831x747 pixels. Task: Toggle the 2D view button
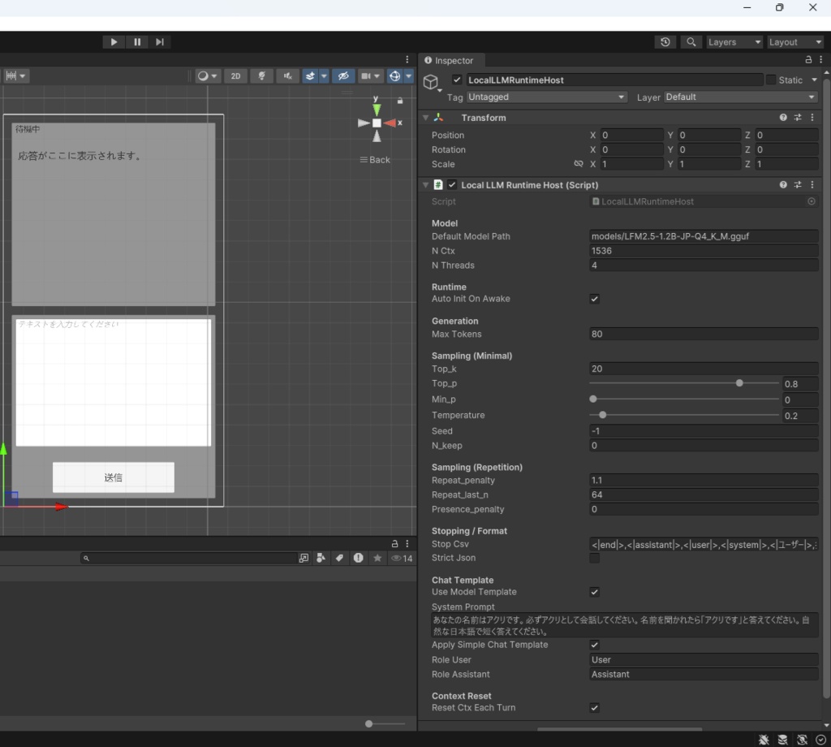point(235,76)
